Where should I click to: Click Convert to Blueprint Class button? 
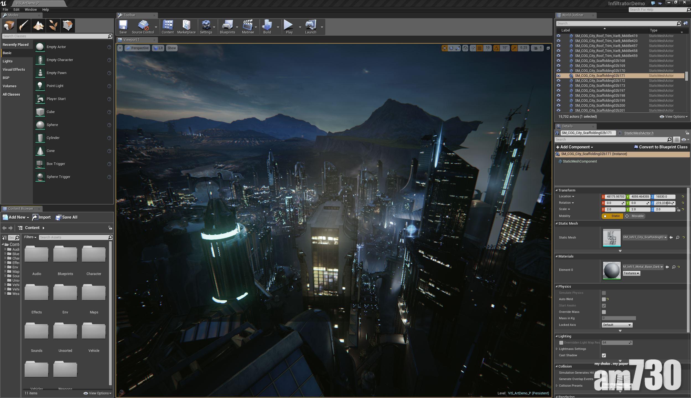click(x=661, y=147)
